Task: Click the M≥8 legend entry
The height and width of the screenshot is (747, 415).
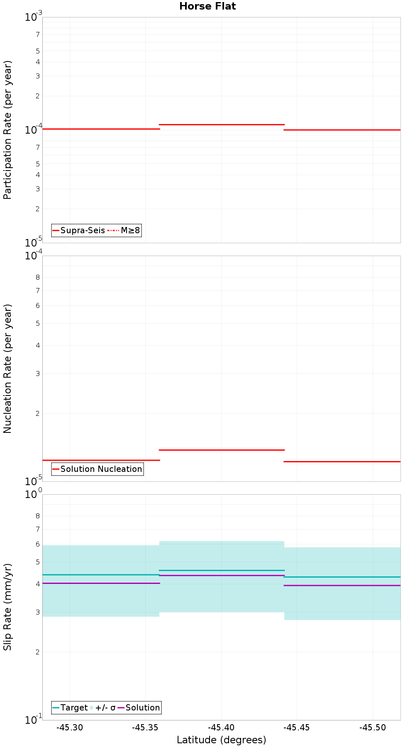Action: 124,230
